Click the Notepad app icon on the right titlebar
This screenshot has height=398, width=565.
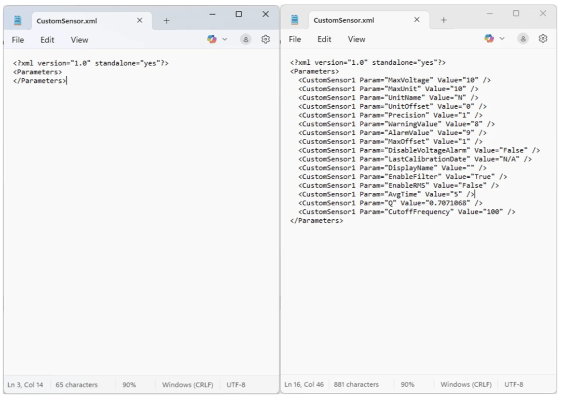(295, 19)
